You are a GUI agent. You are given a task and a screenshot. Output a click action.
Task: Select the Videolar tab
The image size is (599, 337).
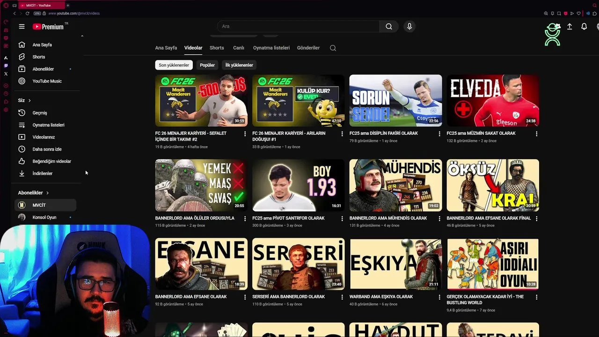pyautogui.click(x=193, y=48)
